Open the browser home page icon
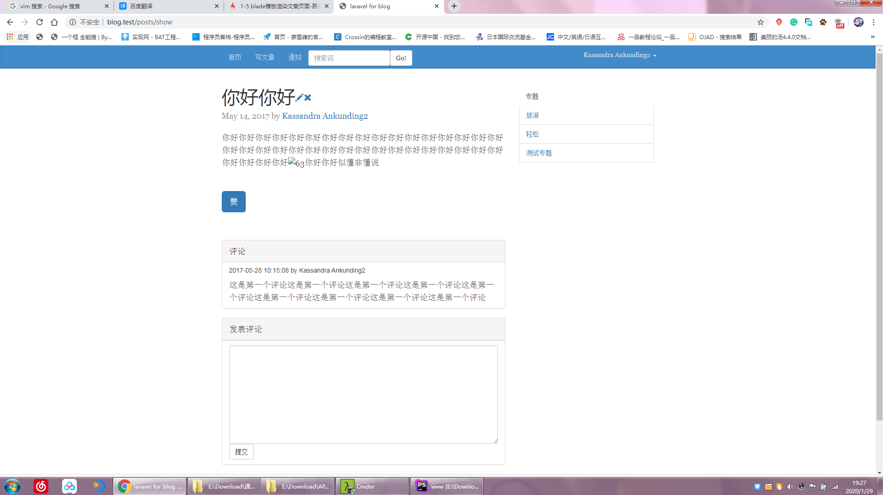883x495 pixels. tap(54, 22)
